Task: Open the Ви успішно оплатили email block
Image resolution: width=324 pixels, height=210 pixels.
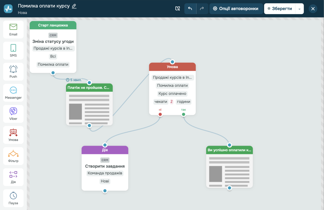Action: tap(230, 167)
